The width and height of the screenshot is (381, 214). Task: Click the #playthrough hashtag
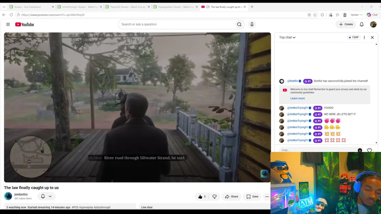click(102, 207)
